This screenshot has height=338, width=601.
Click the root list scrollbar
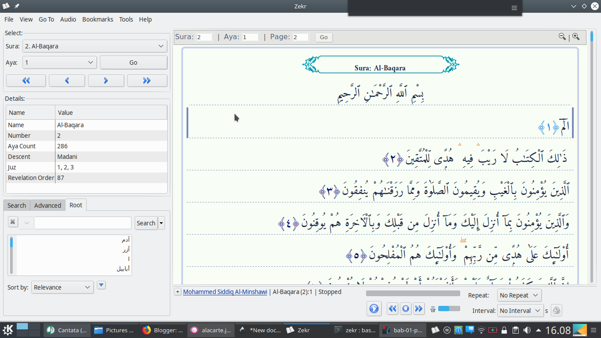[11, 255]
